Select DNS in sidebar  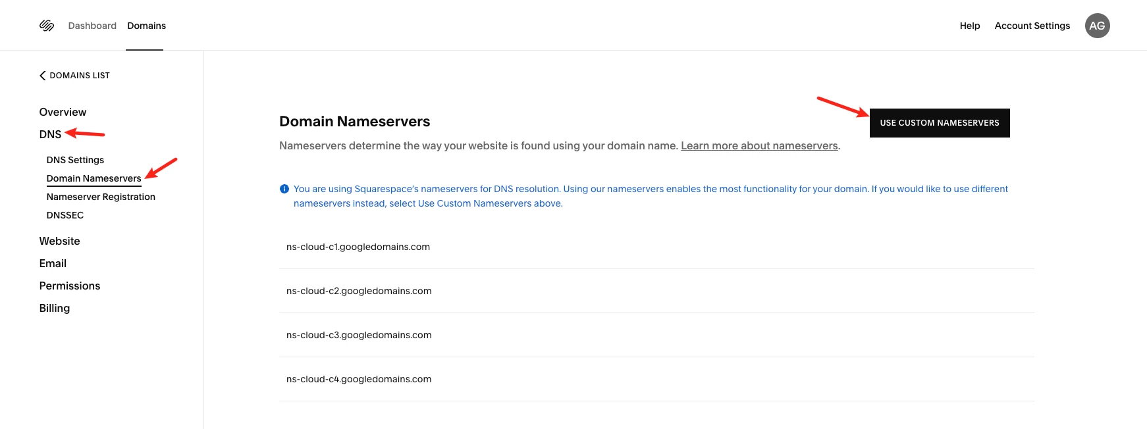(x=50, y=134)
